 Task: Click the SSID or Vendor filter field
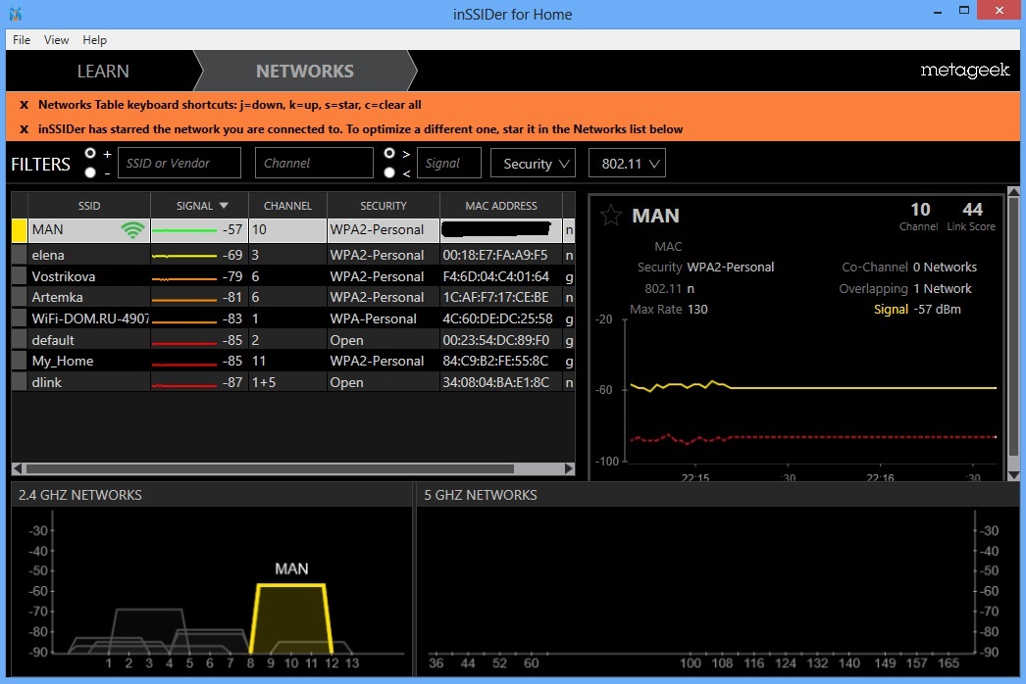[x=179, y=164]
